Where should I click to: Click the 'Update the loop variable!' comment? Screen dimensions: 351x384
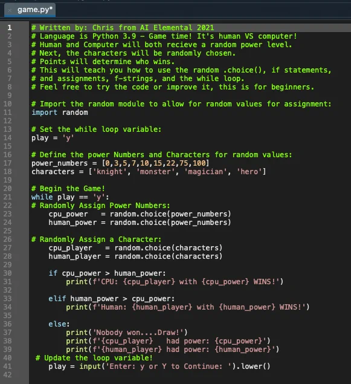coord(94,358)
